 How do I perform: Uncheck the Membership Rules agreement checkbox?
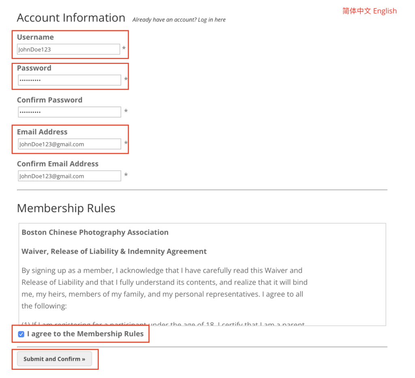click(x=21, y=334)
